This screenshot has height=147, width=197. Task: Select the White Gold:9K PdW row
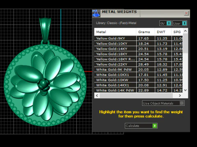tap(139, 69)
